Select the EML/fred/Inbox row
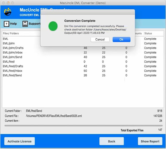Screen dimensions: 166x149 [83, 71]
